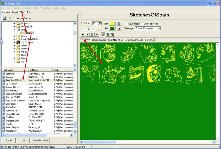221x149 pixels.
Task: Click the font size reset icon
Action: pyautogui.click(x=100, y=23)
